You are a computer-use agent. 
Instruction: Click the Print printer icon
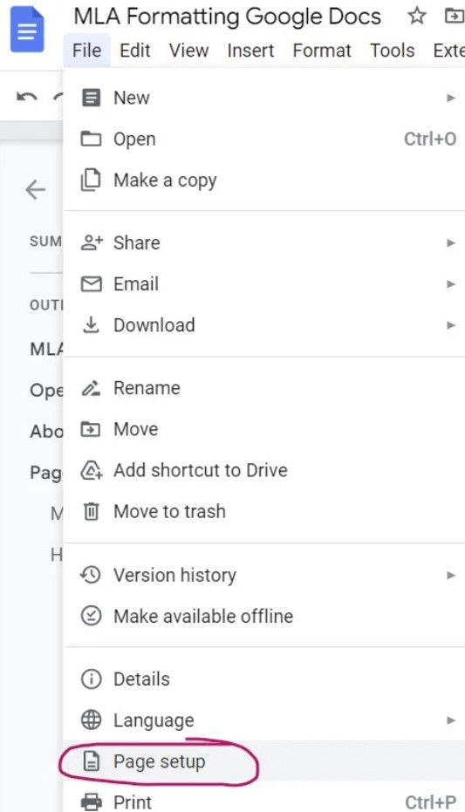[91, 802]
